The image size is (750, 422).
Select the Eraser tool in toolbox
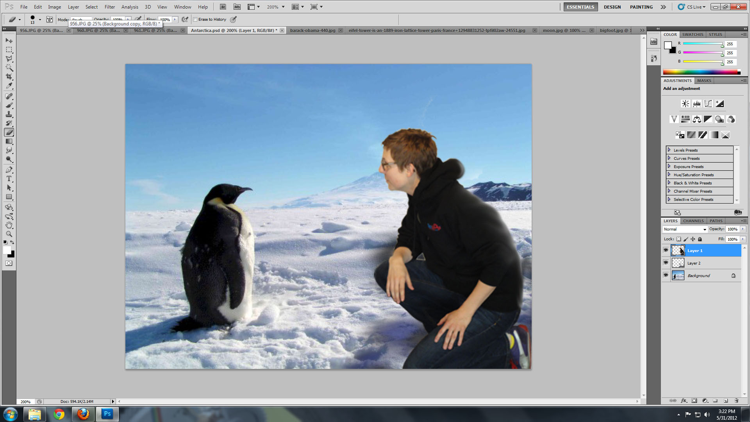[x=9, y=132]
